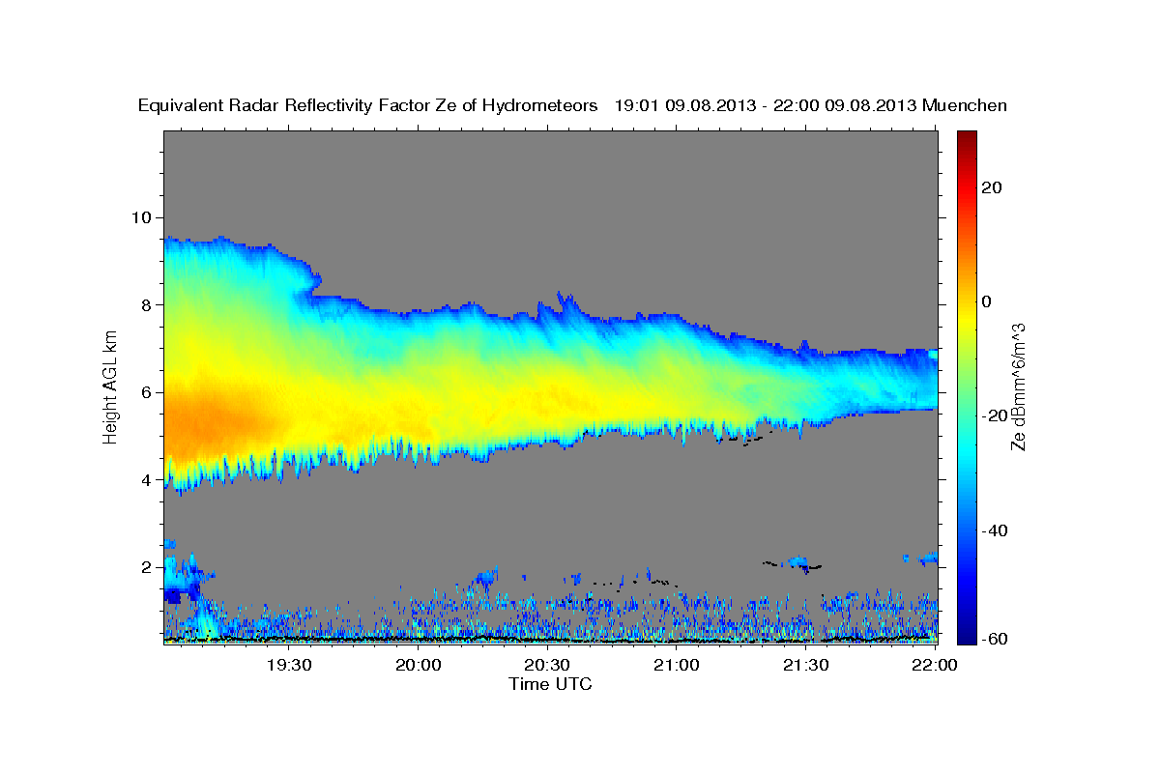Click the '21:00' time tick label
The image size is (1160, 773).
677,665
